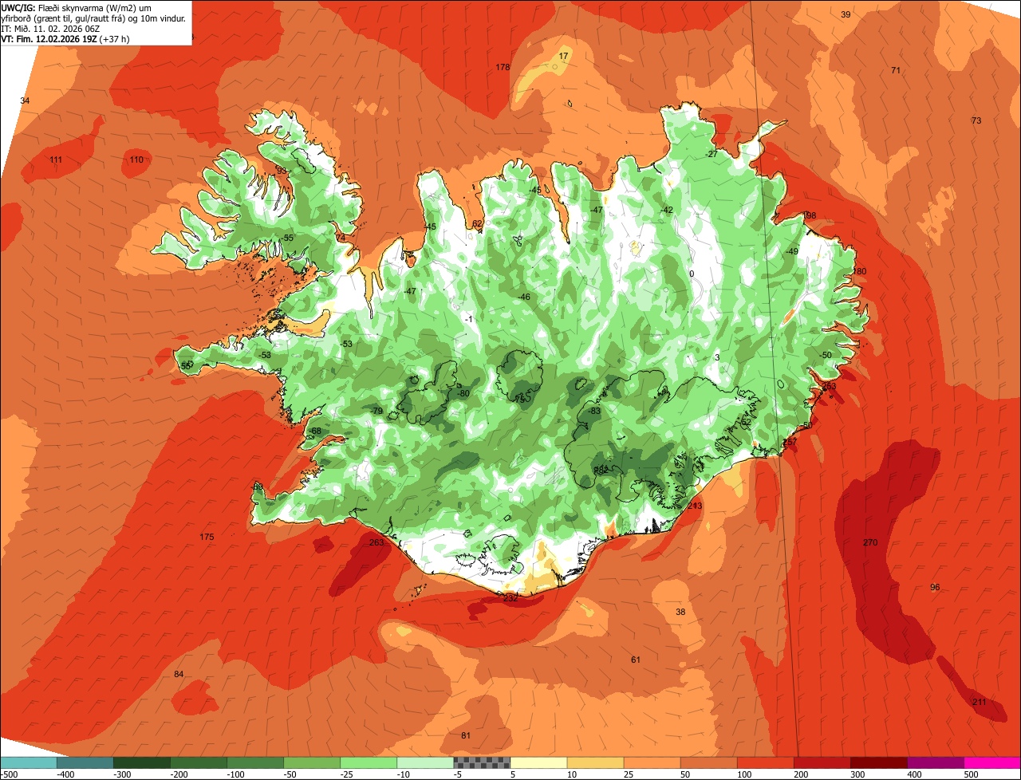
Task: Click the '243' value at the southeast coast
Action: click(x=695, y=506)
